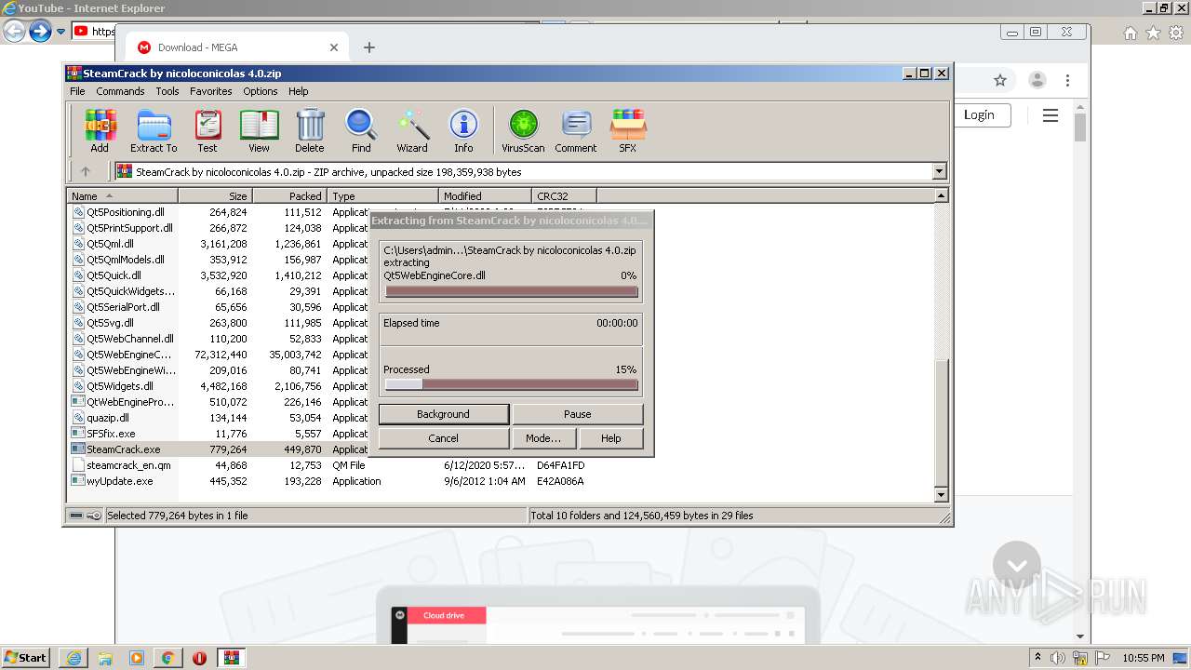Cancel the extraction
The width and height of the screenshot is (1191, 670).
pyautogui.click(x=443, y=438)
